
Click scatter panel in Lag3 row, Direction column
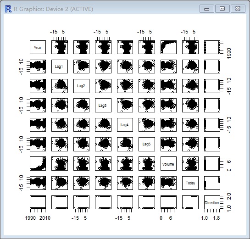[x=212, y=105]
